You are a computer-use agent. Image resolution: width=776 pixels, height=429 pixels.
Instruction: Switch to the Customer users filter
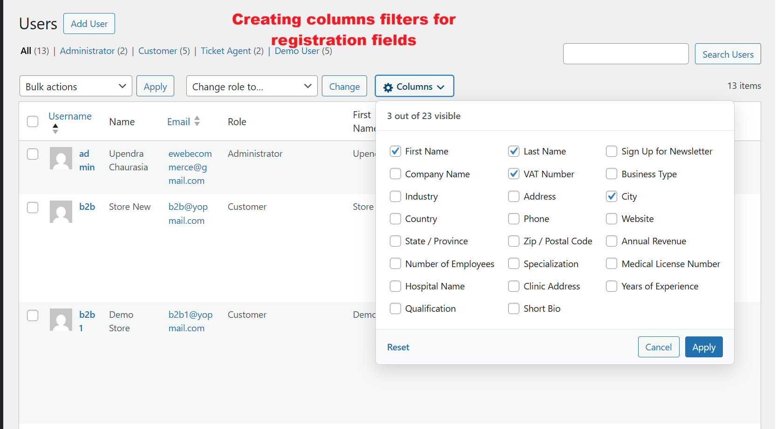tap(158, 51)
